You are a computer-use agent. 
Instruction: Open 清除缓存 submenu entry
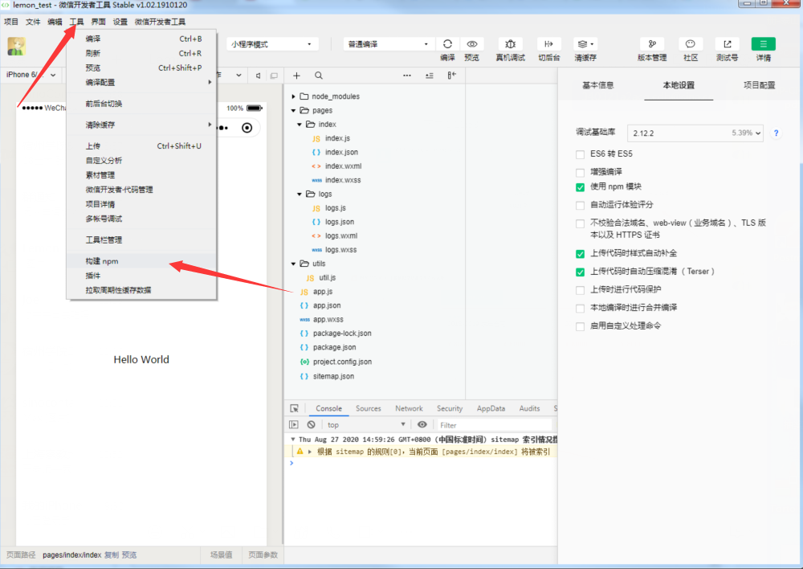point(141,125)
